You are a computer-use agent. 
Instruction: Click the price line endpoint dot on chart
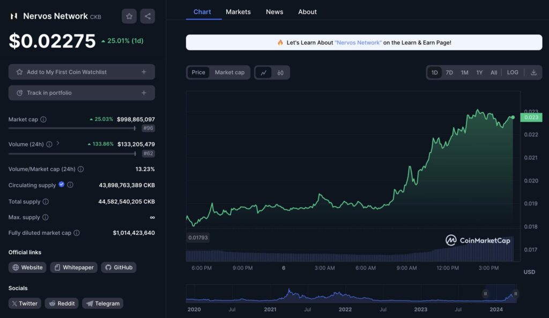click(513, 117)
